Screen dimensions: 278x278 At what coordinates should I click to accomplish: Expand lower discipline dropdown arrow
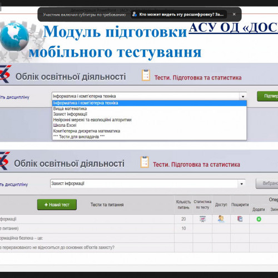tap(241, 183)
